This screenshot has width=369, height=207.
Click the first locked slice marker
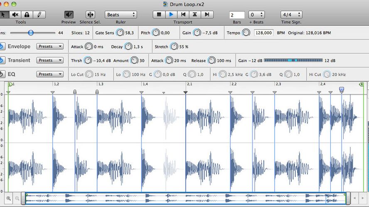[75, 91]
